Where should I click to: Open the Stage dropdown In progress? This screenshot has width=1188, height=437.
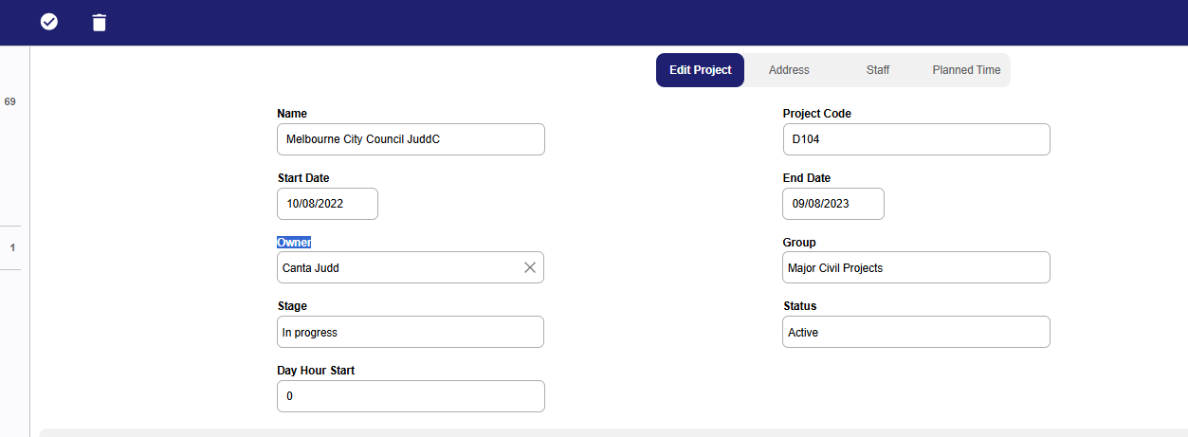(411, 333)
